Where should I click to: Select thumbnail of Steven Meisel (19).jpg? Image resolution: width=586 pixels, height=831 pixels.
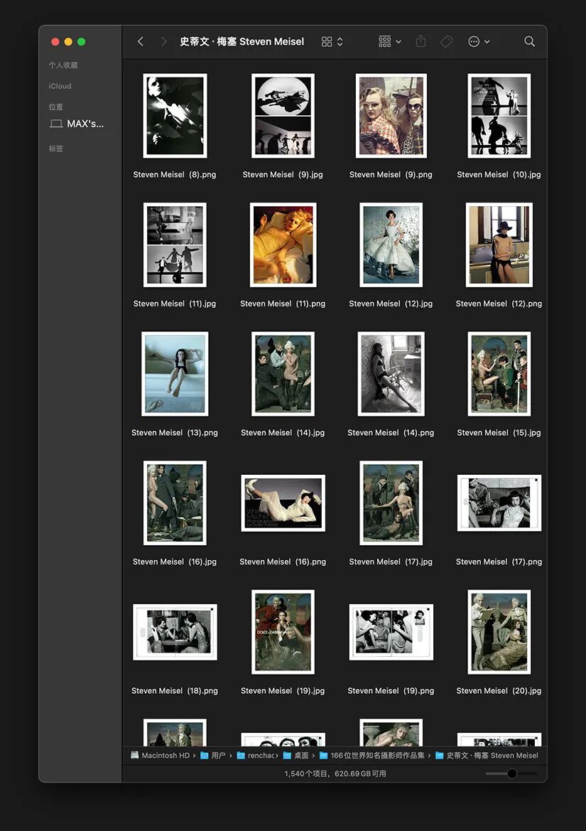tap(283, 632)
